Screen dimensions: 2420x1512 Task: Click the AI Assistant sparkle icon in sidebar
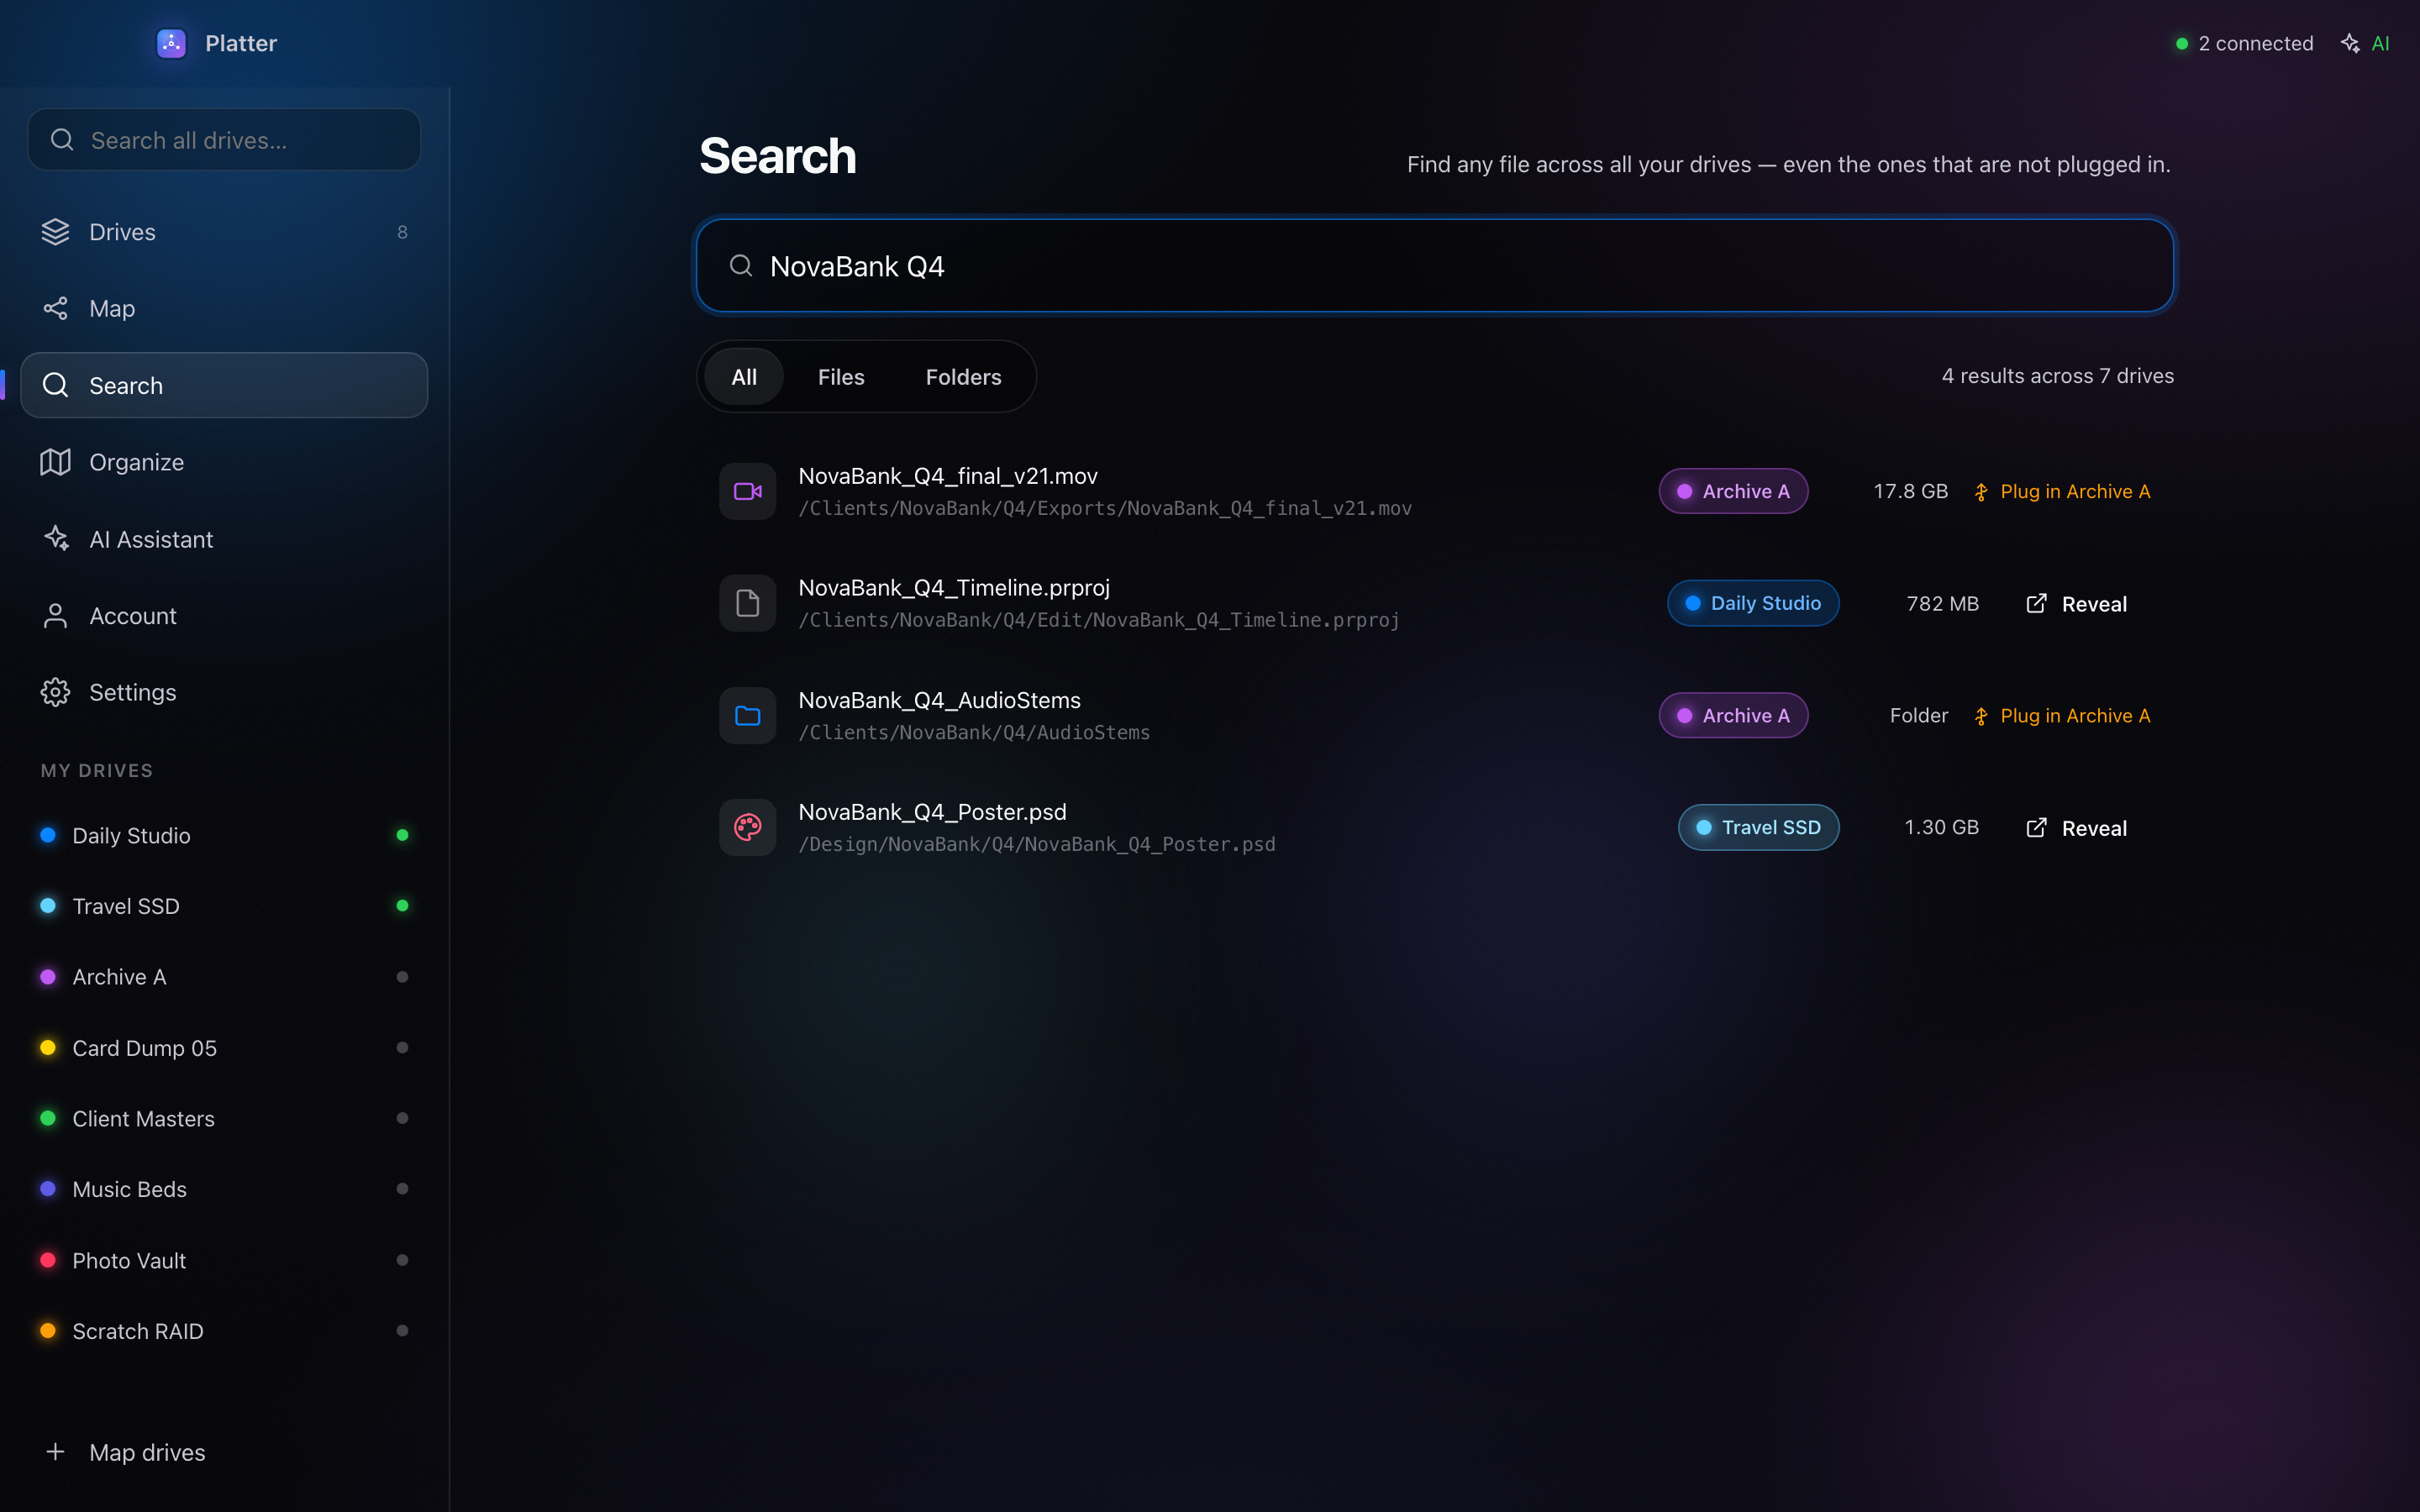coord(56,539)
